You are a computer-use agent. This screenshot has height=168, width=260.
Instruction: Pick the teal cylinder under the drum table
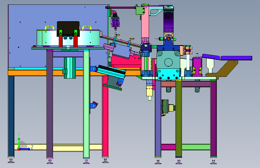coord(70,68)
